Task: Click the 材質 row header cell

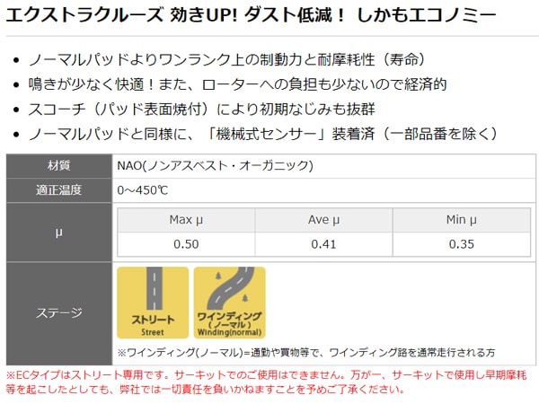Action: coord(58,165)
